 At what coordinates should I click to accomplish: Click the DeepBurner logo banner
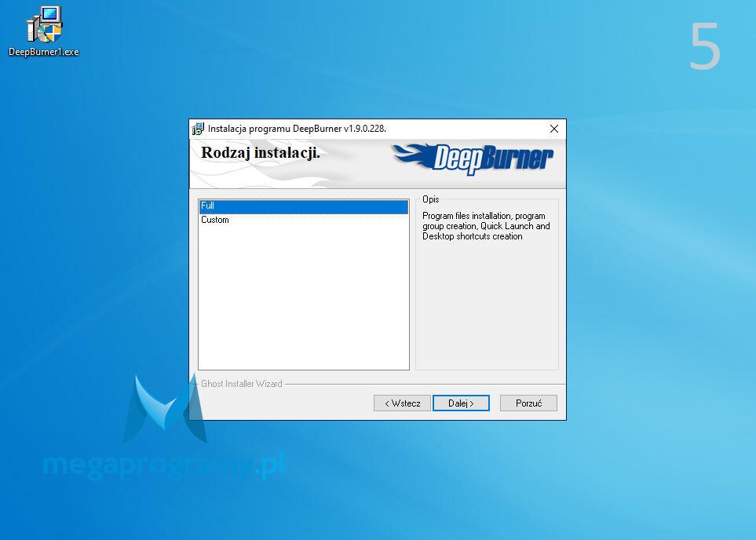coord(473,159)
